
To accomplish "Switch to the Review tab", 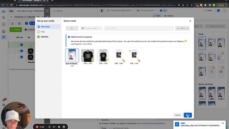I will (x=169, y=16).
